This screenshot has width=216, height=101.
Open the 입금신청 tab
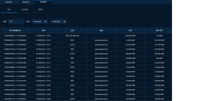[9, 2]
